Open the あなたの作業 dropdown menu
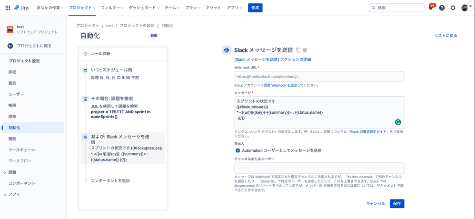The height and width of the screenshot is (219, 475). (x=50, y=8)
